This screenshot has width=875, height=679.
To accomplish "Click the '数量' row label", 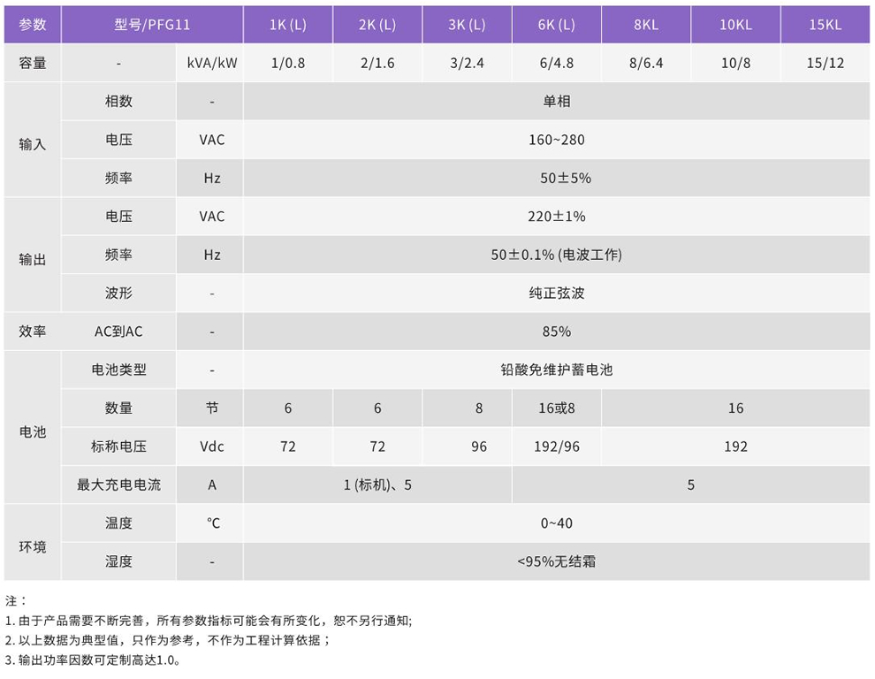I will coord(118,408).
